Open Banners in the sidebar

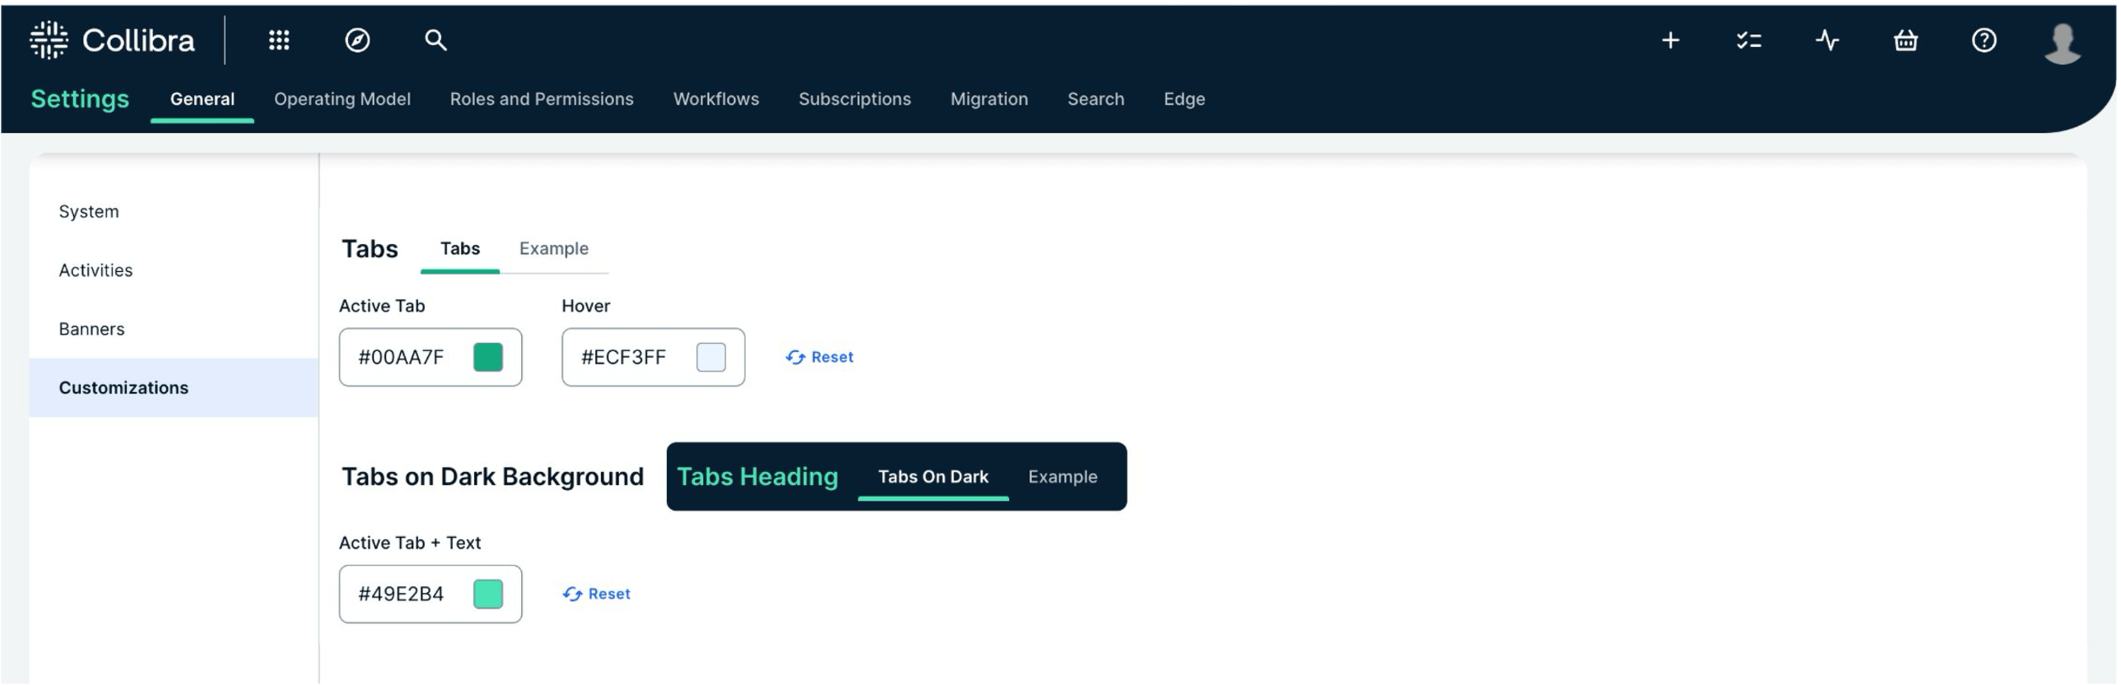point(174,329)
